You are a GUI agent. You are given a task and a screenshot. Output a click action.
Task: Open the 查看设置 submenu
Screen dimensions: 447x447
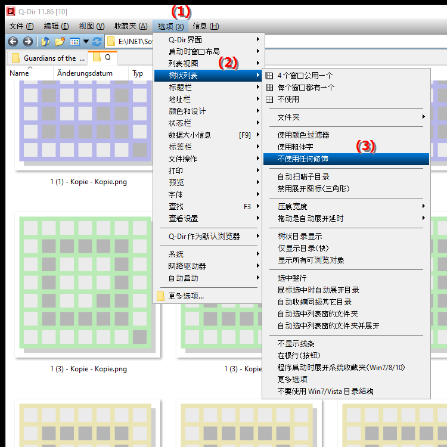[207, 219]
